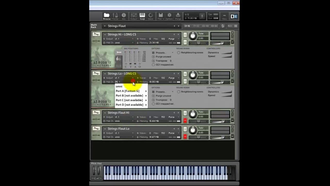
Task: Mute the Strings Lo instrument
Action: pos(185,81)
